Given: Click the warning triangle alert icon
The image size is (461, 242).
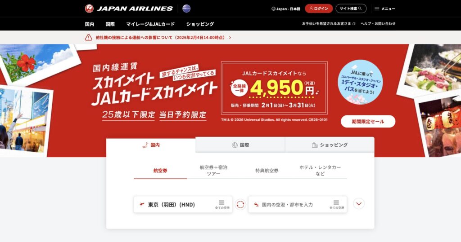Looking at the screenshot, I should [x=89, y=38].
